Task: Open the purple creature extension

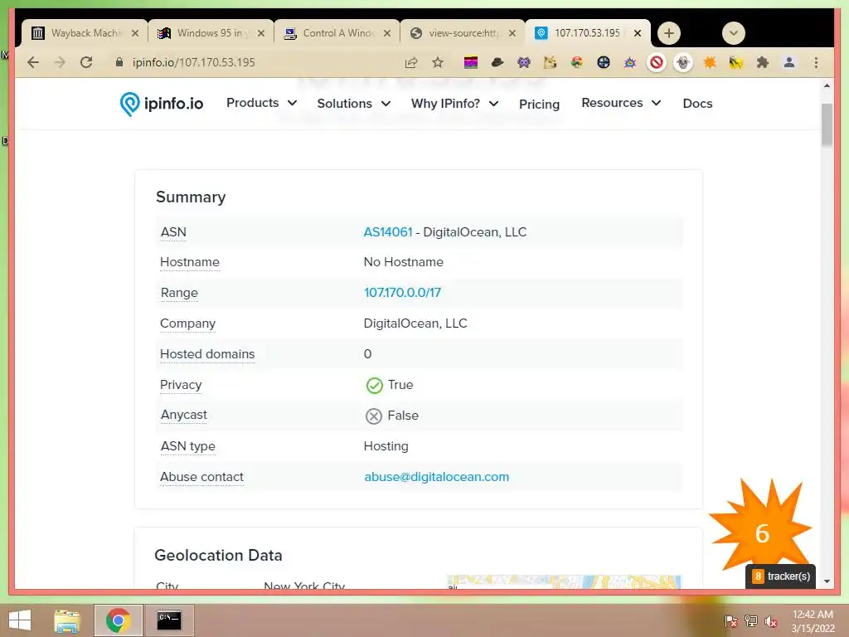Action: [524, 62]
